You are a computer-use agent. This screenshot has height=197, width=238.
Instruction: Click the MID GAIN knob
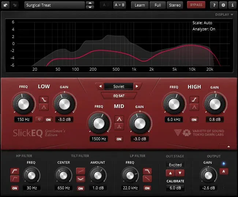140,123
